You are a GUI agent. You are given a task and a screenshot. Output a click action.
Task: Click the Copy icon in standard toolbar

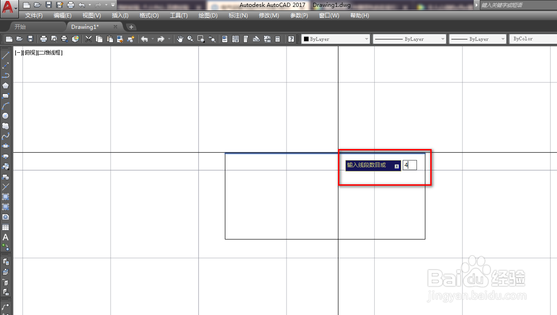click(99, 39)
